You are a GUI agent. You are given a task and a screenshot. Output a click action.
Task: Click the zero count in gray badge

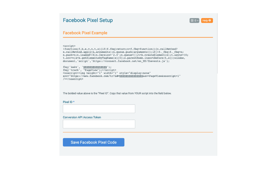pos(195,21)
